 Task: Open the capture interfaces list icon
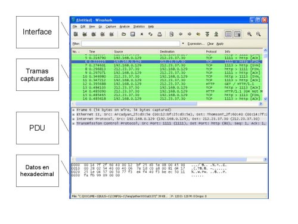76,34
